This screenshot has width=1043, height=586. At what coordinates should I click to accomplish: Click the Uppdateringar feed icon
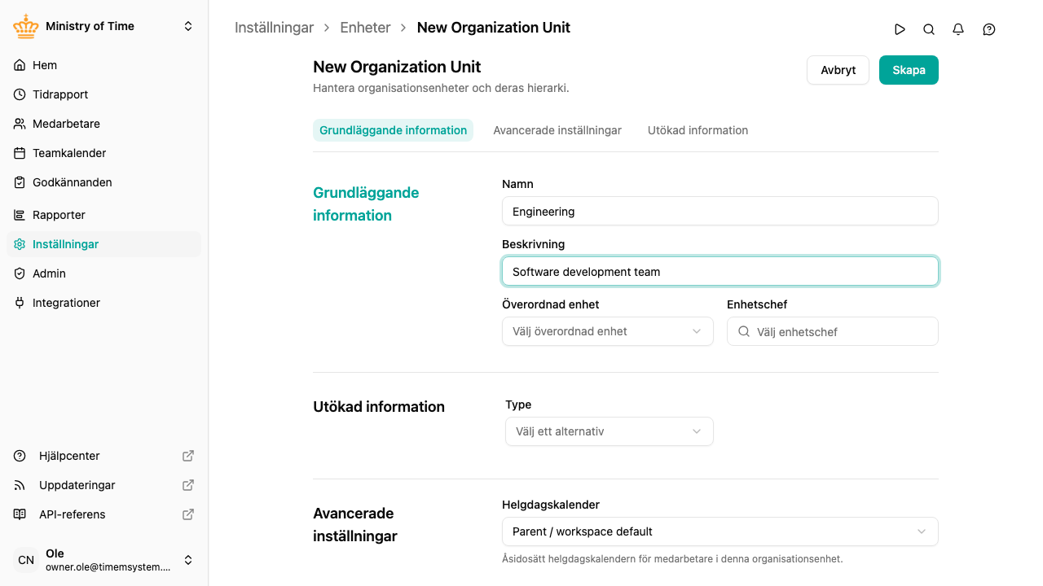pyautogui.click(x=20, y=485)
